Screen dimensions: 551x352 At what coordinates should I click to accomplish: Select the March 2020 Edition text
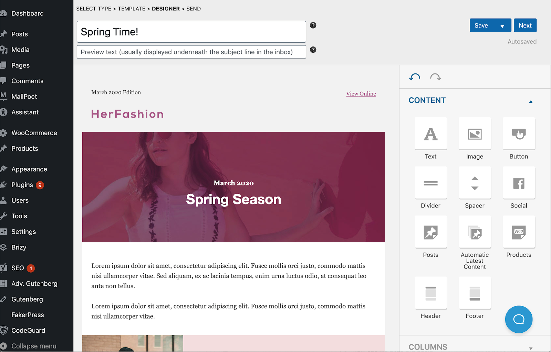click(116, 92)
